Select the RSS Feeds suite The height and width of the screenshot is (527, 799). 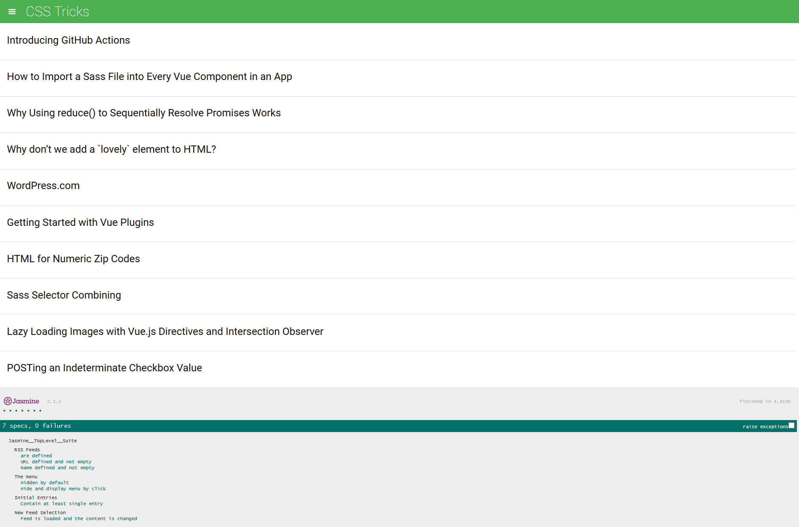27,450
